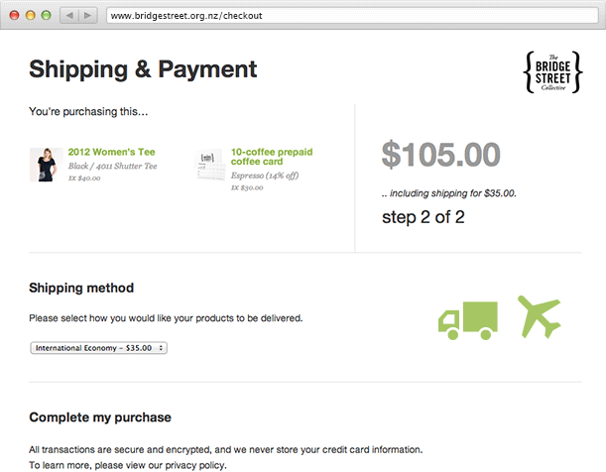Click the browser forward arrow button
This screenshot has height=472, width=606.
click(x=88, y=16)
